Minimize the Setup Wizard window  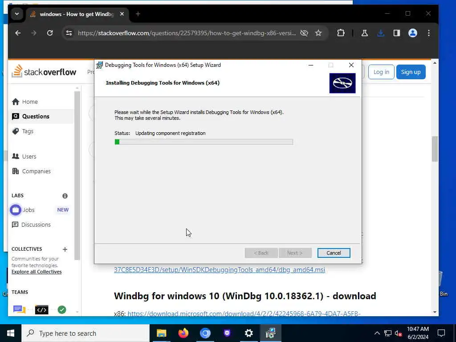click(x=310, y=65)
